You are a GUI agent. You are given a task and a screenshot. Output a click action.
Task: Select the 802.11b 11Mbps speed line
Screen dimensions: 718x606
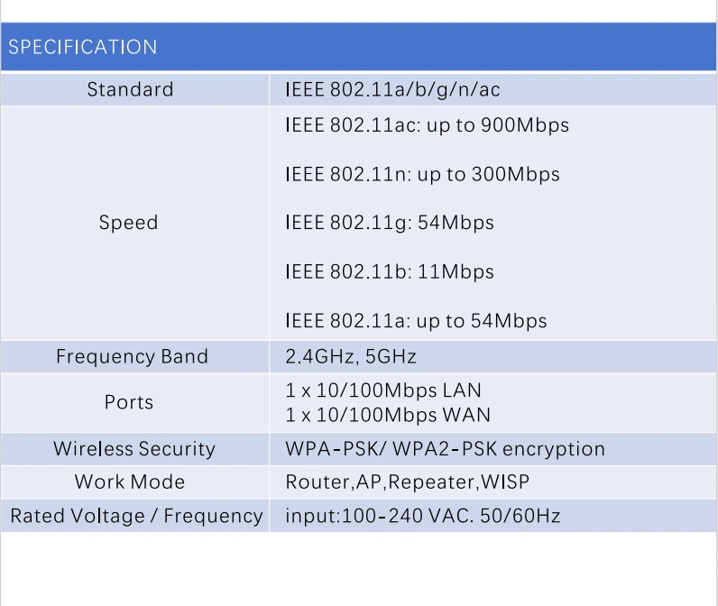[390, 271]
